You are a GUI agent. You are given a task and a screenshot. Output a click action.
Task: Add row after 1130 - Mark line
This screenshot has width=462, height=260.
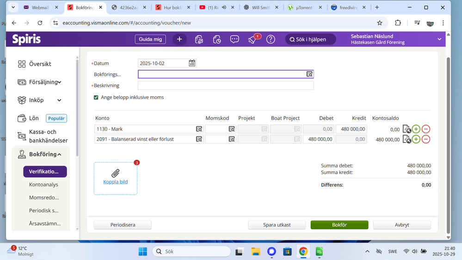pyautogui.click(x=416, y=129)
